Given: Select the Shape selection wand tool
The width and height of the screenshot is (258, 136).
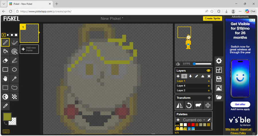Looking at the screenshot, I should pos(14,79).
